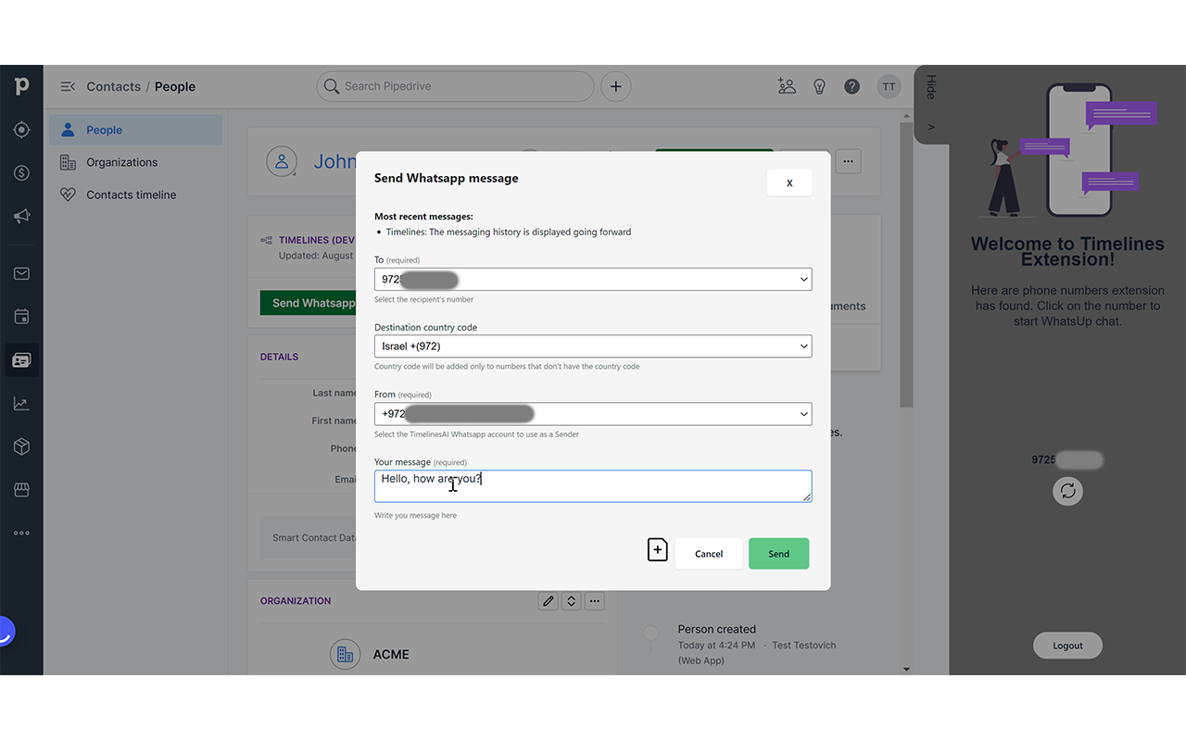Screen dimensions: 1186x741
Task: Click the ACME organization building icon
Action: [345, 654]
